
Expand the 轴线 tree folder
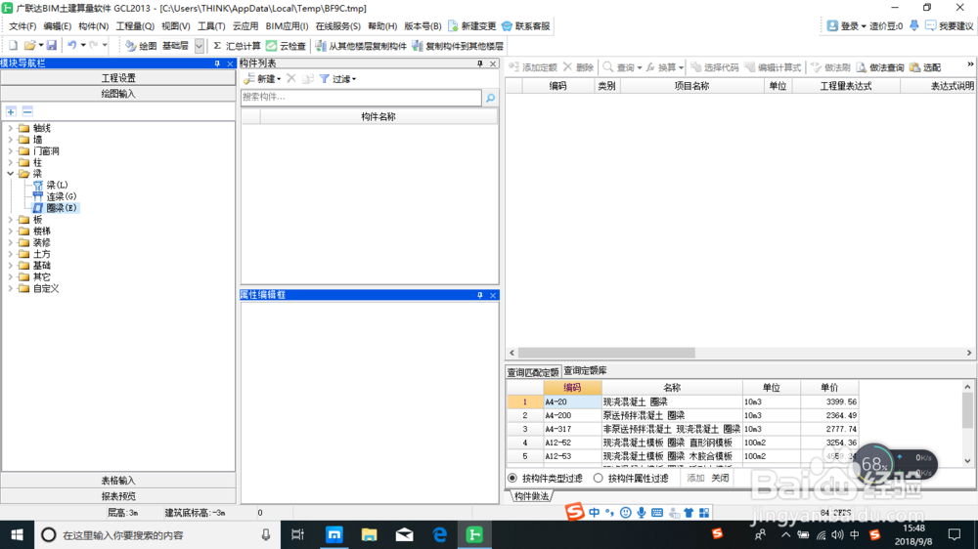10,128
